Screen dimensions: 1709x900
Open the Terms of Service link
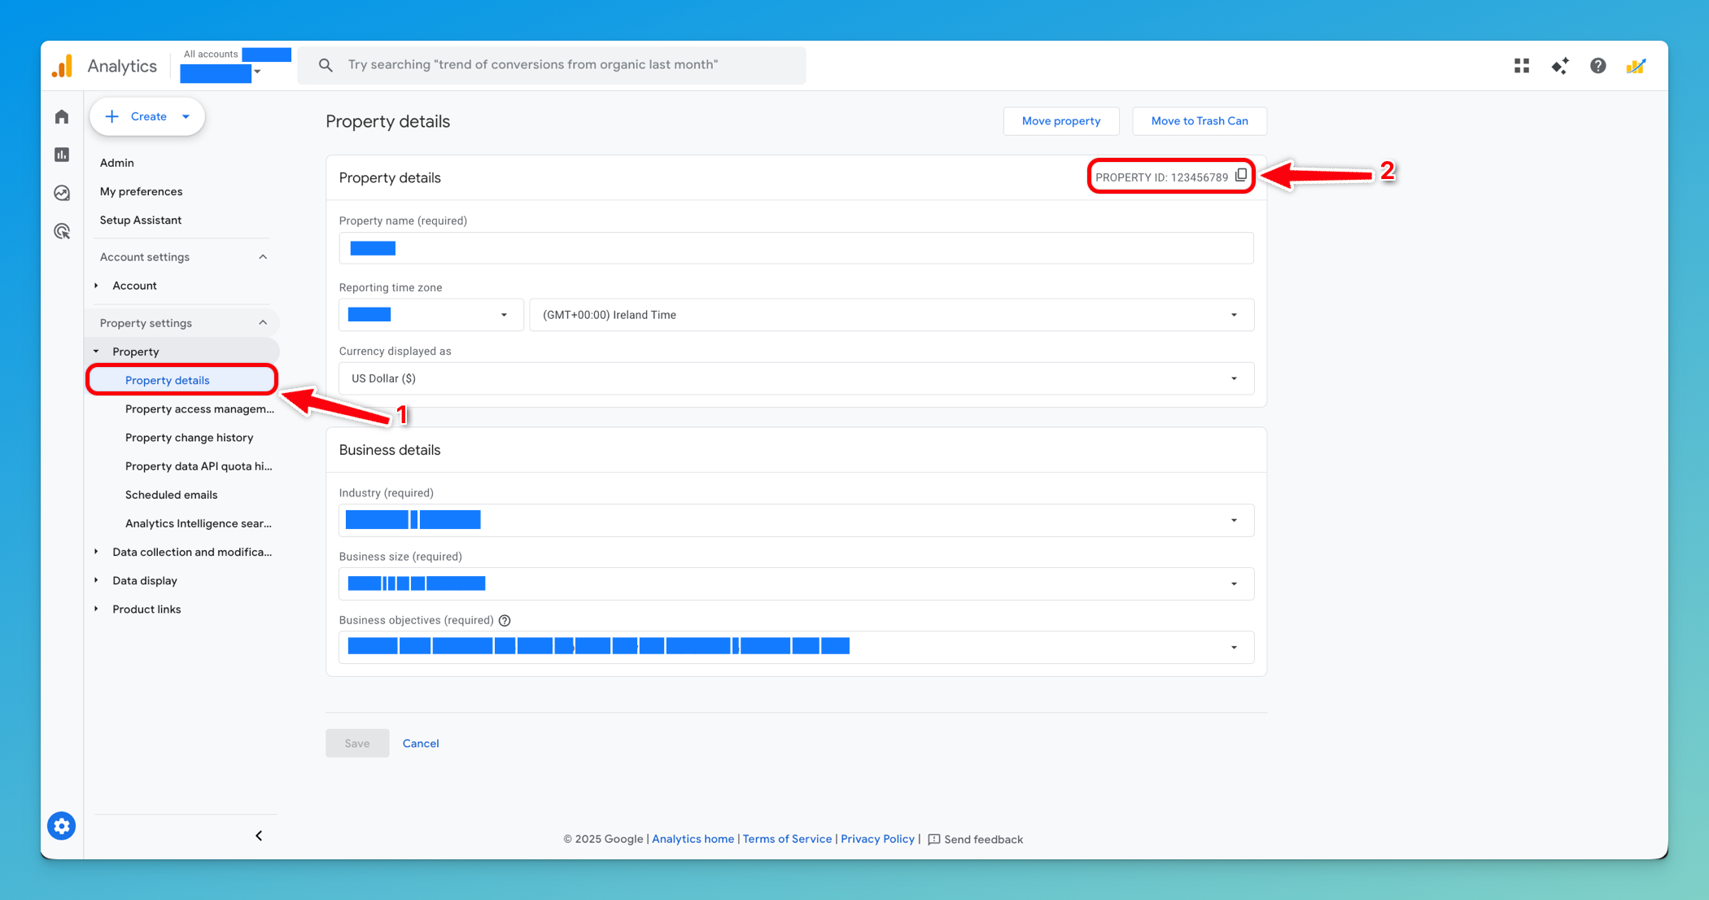(x=787, y=838)
